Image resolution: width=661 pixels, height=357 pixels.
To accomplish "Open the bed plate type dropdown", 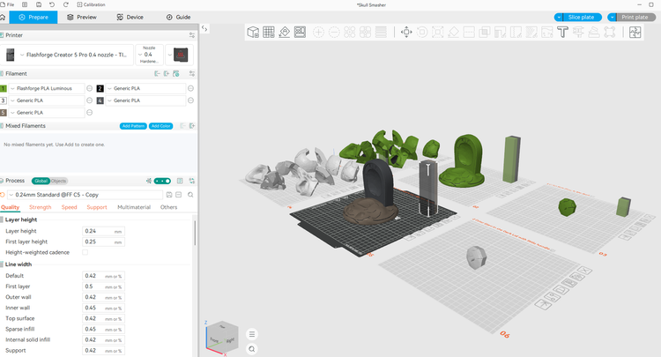I will click(x=179, y=55).
